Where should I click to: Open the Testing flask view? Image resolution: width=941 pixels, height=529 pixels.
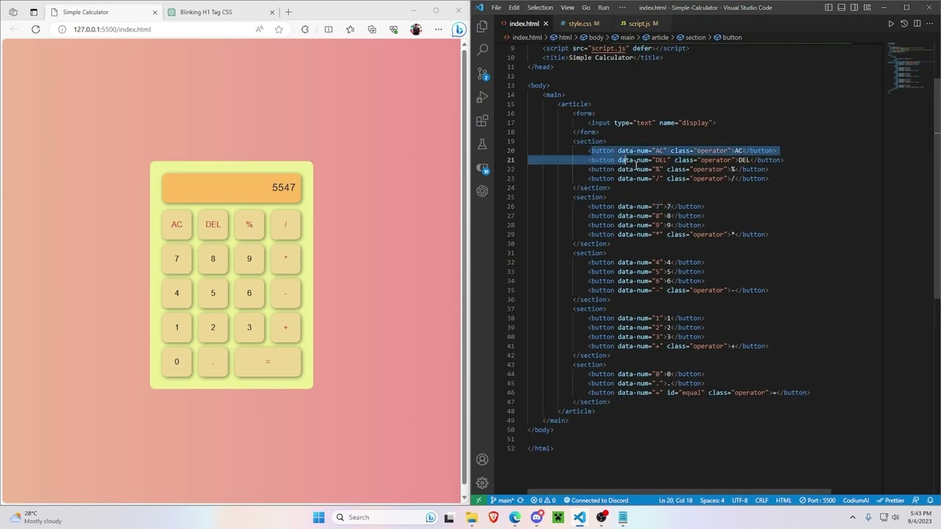482,144
